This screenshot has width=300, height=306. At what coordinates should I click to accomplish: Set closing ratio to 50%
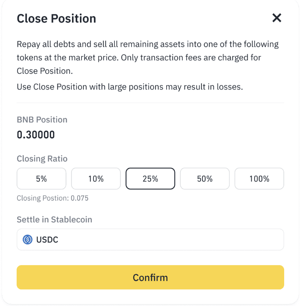pyautogui.click(x=205, y=179)
